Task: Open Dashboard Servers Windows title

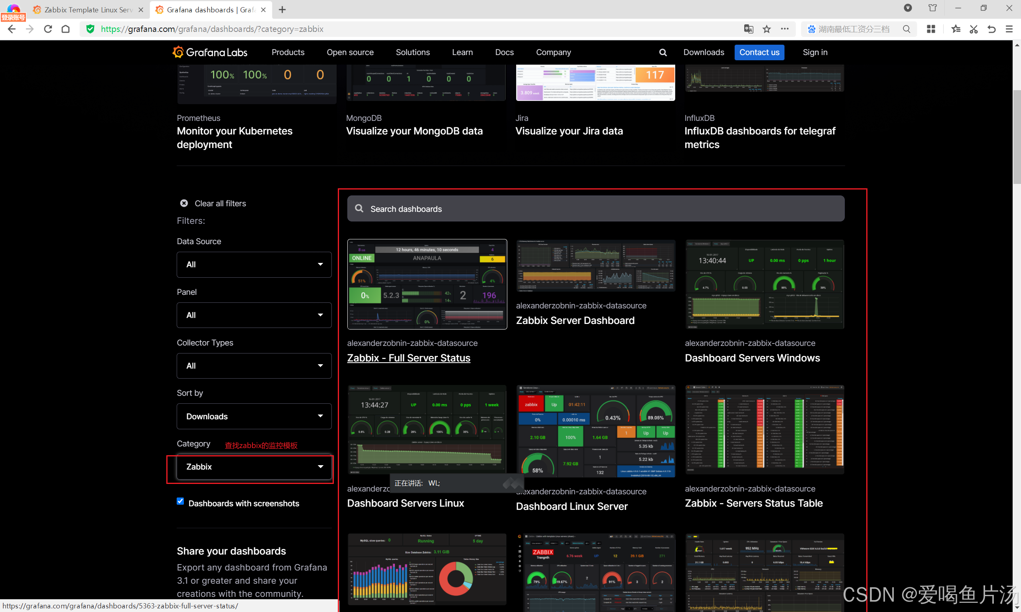Action: coord(752,358)
